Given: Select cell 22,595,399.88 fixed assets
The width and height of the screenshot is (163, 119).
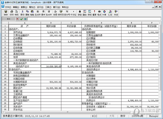Looking at the screenshot, I should click(x=51, y=88).
